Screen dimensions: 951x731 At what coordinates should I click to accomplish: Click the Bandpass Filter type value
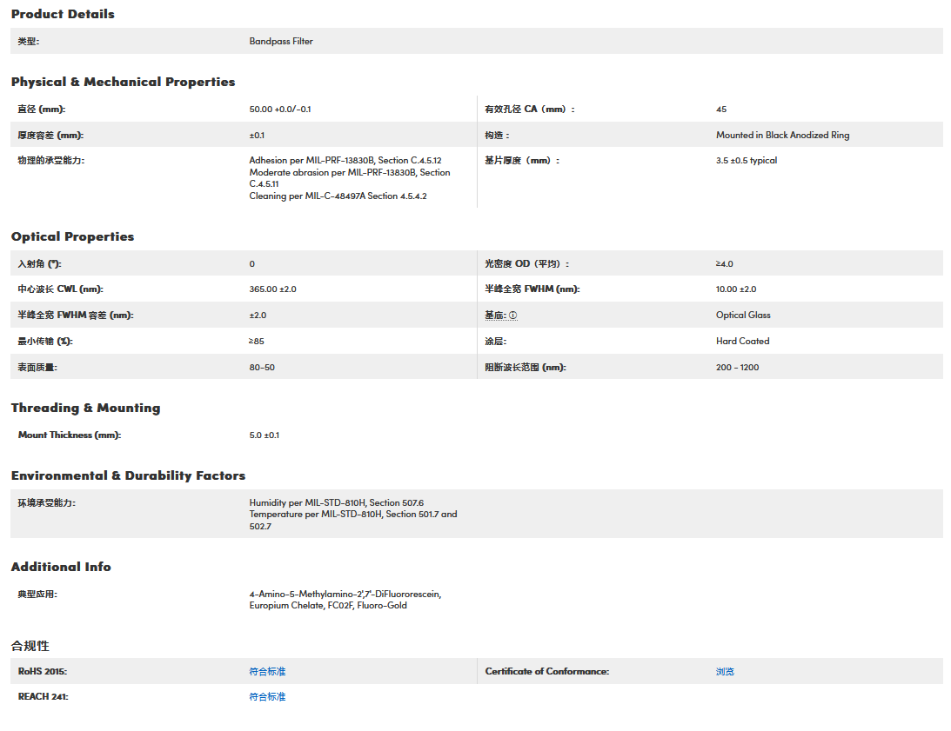coord(281,42)
